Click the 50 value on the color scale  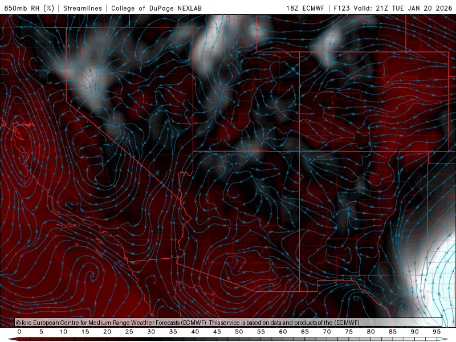pos(239,332)
